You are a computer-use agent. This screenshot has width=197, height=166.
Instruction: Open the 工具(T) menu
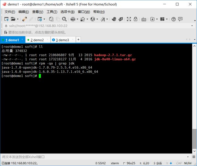tap(52, 12)
